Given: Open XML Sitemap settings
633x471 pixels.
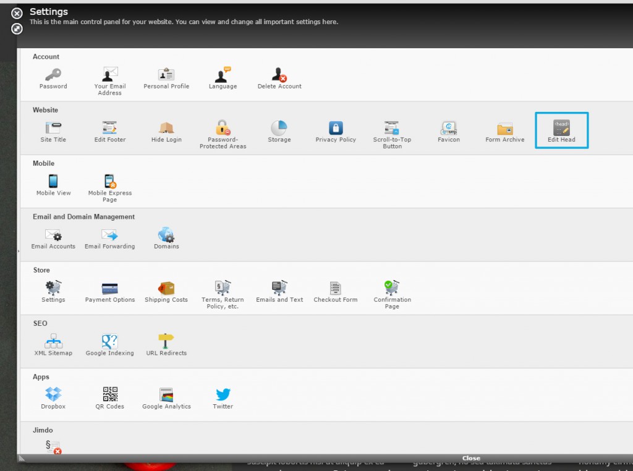Looking at the screenshot, I should tap(53, 342).
